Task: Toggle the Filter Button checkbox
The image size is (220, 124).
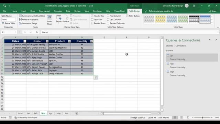Action: 127,16
